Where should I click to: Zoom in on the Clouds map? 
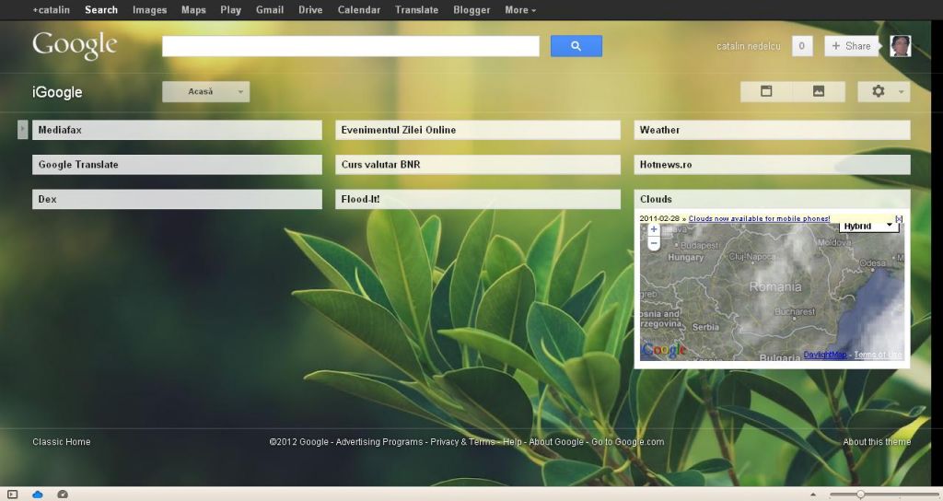coord(654,229)
